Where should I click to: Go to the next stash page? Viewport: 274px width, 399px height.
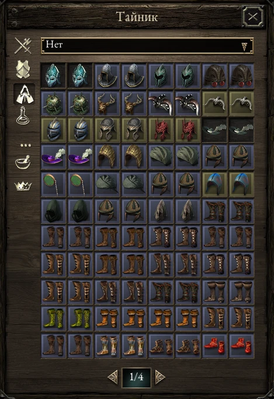(x=160, y=377)
